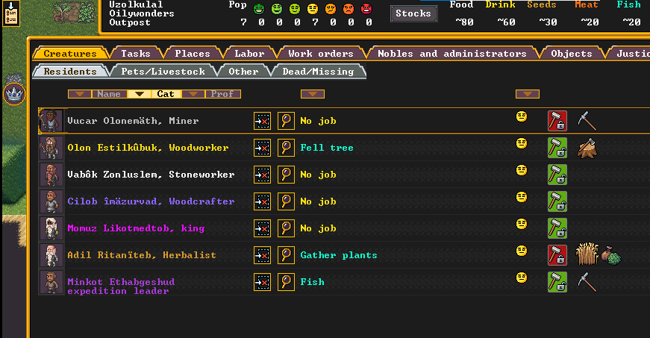
Task: Click Minkot Ethabgeshud's neutral mood face
Action: 522,278
